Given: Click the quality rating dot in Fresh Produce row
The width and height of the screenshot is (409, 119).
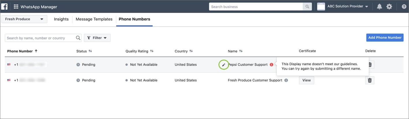Looking at the screenshot, I should click(x=126, y=80).
